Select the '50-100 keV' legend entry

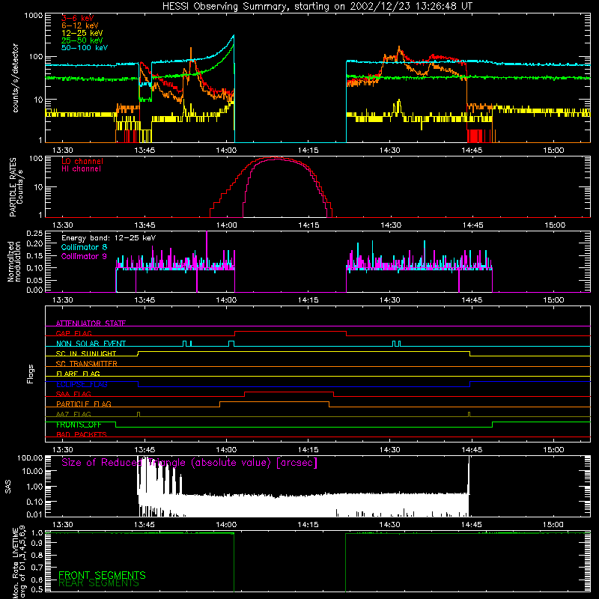tap(85, 48)
